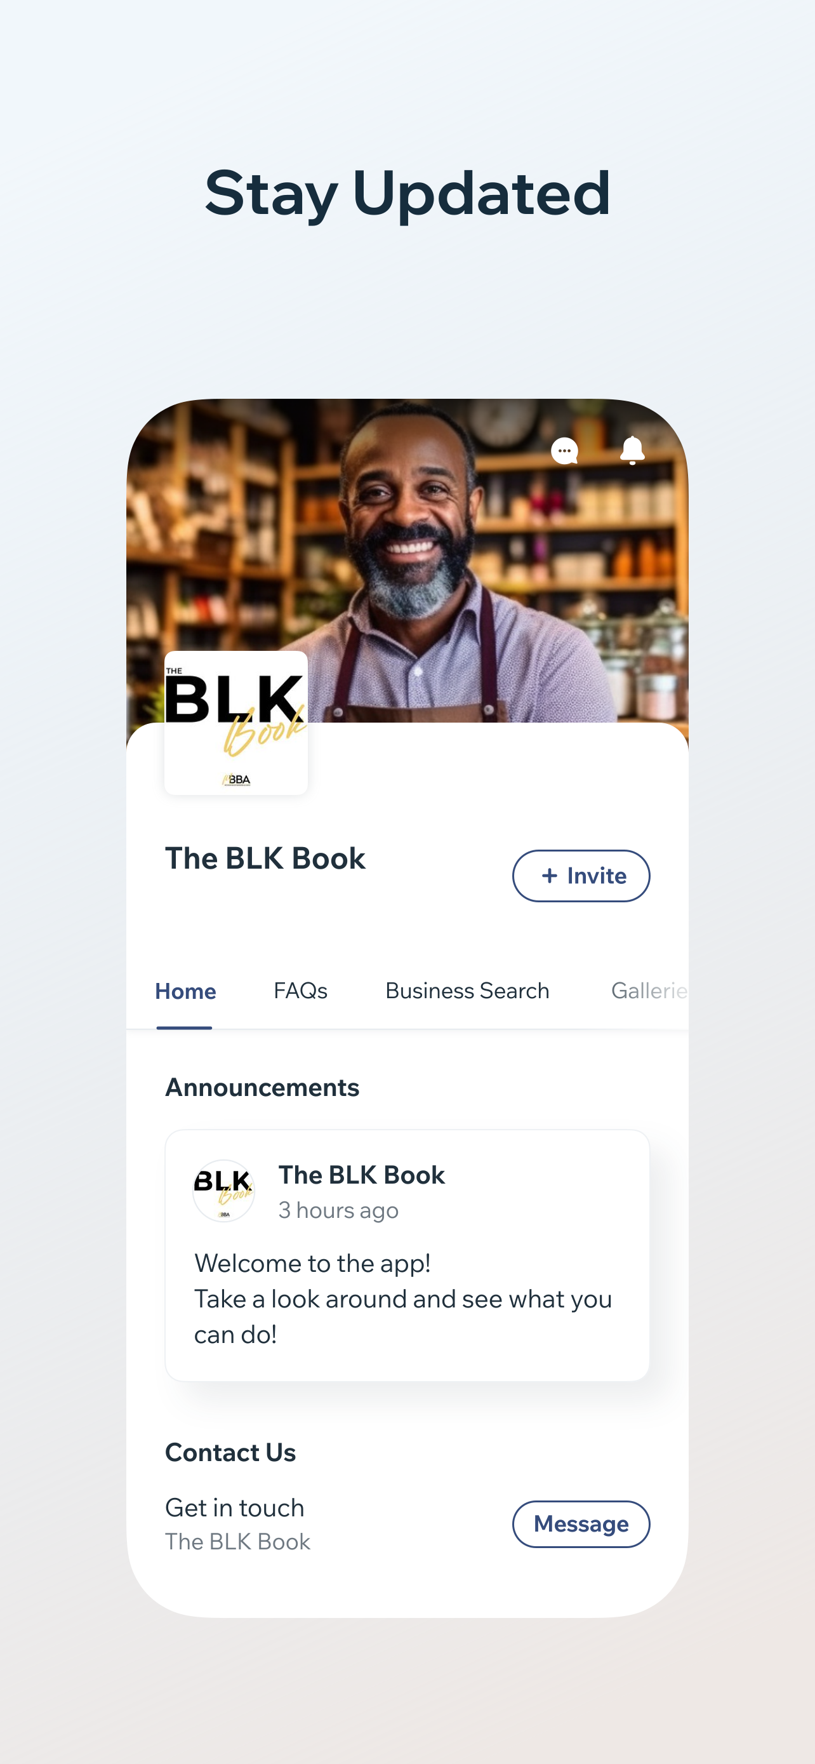
Task: Open the Business Search tab
Action: [467, 990]
